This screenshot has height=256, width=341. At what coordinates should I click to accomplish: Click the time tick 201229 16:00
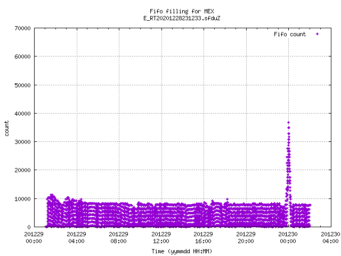coord(204,237)
